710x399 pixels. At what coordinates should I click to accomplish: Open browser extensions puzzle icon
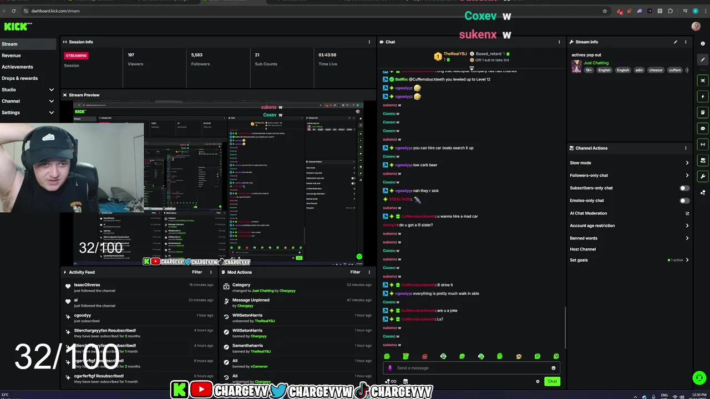670,11
